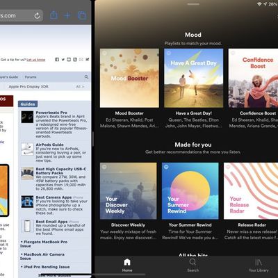Expand the "All >" roundups link
Viewport: 278px width, 278px height.
tap(80, 87)
